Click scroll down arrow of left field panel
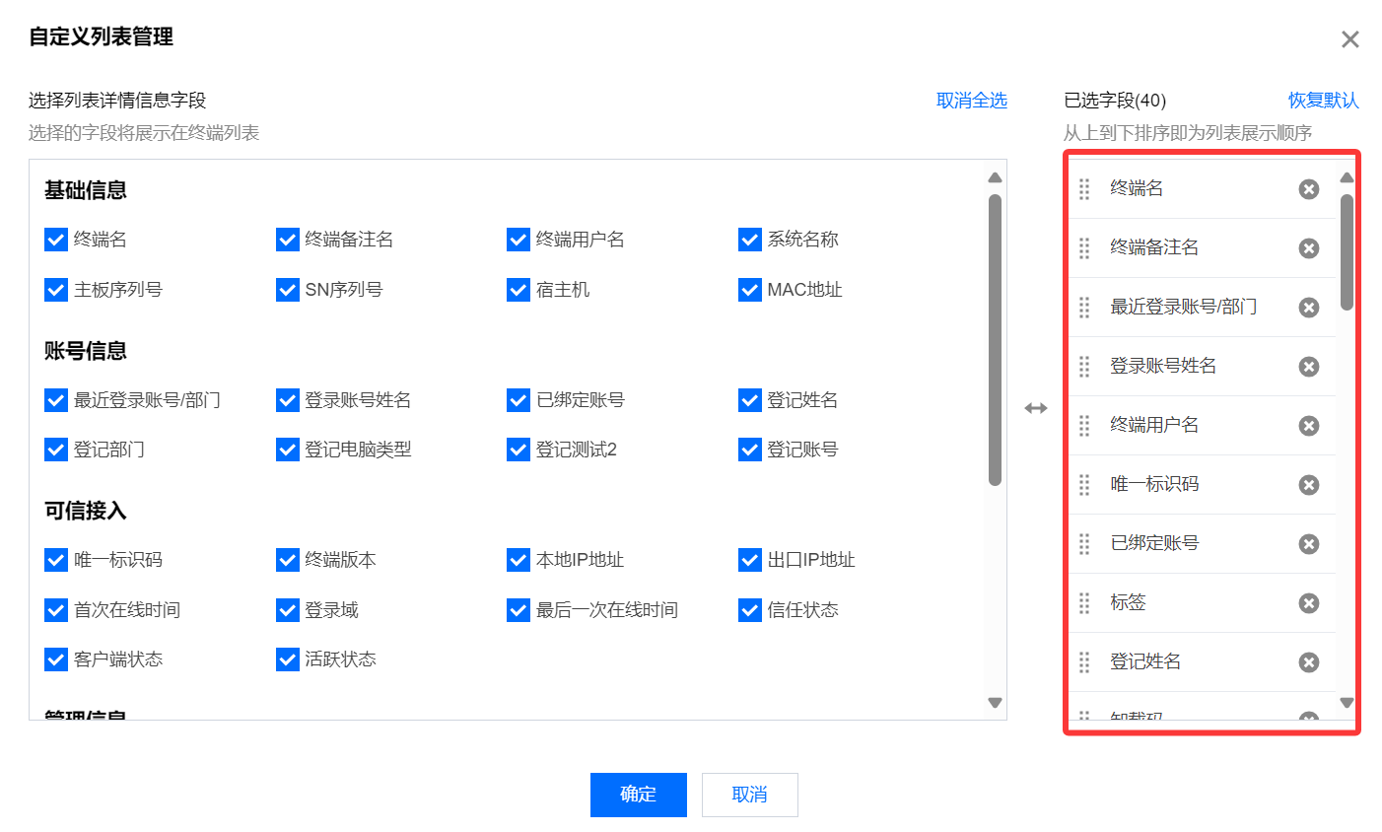Screen dimensions: 1382x832 click(x=995, y=703)
